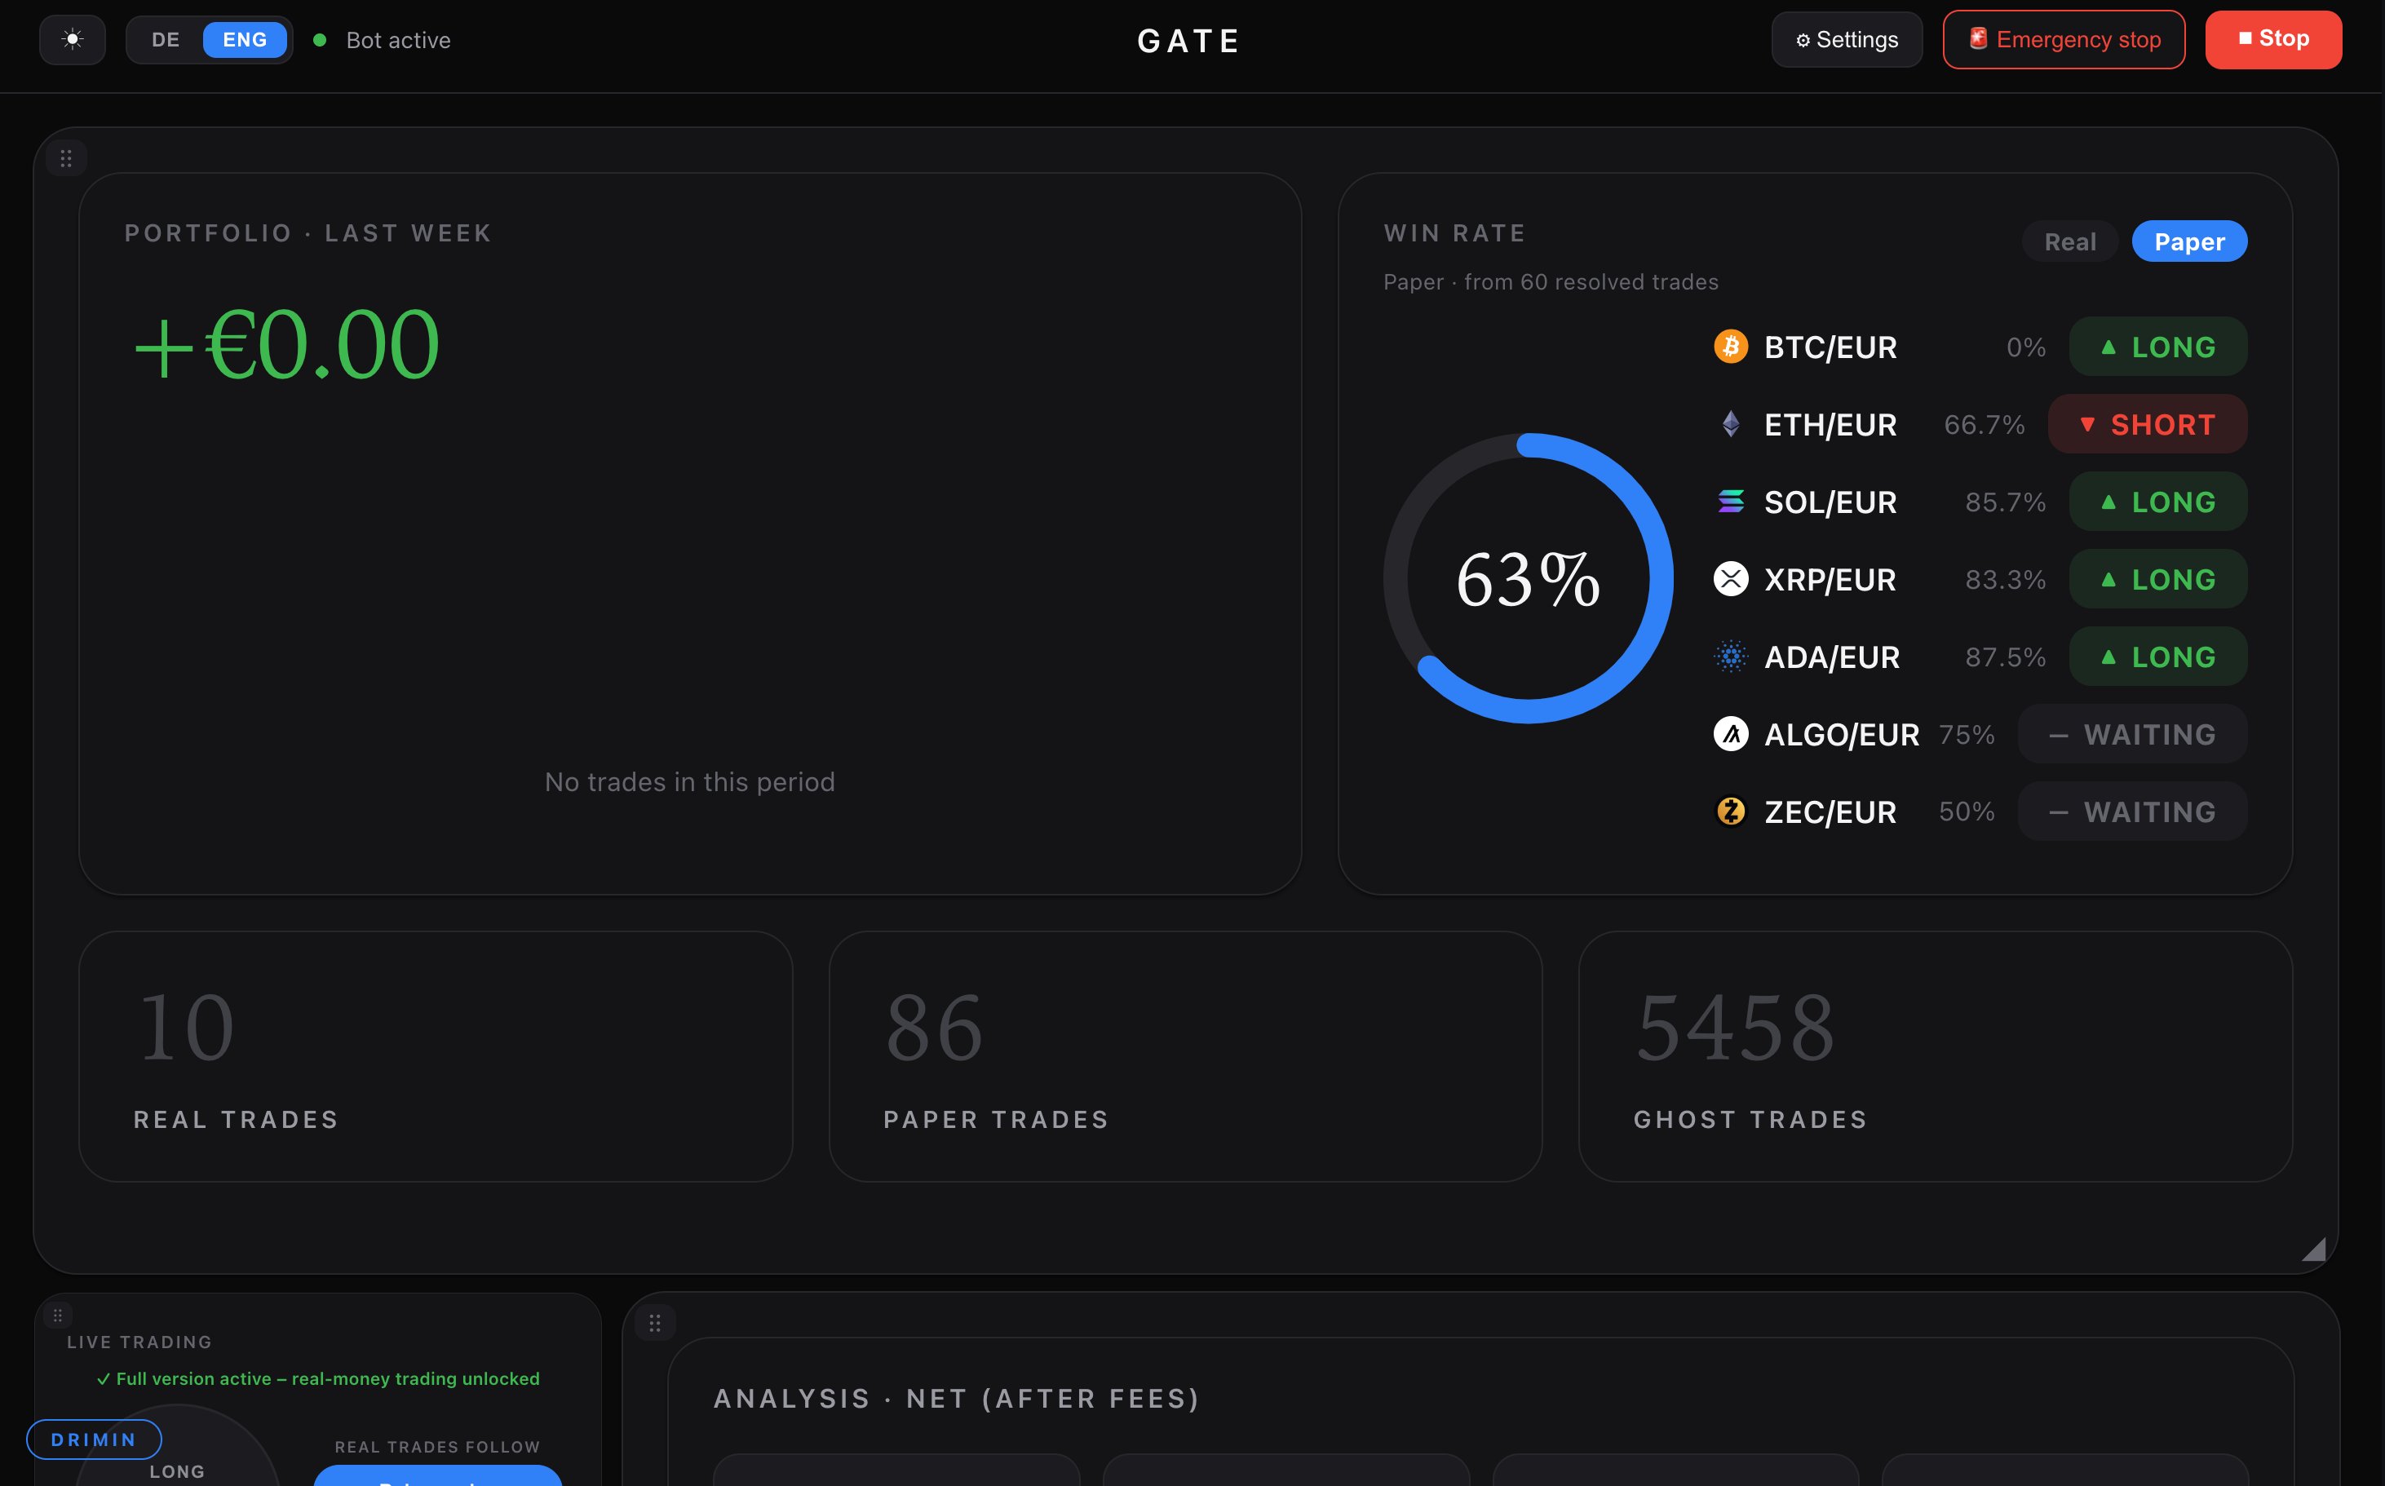The height and width of the screenshot is (1486, 2385).
Task: Click the XRP/EUR LONG badge
Action: coord(2158,580)
